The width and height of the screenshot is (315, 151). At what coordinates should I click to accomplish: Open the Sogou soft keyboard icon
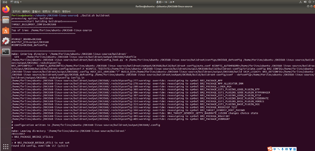287,149
